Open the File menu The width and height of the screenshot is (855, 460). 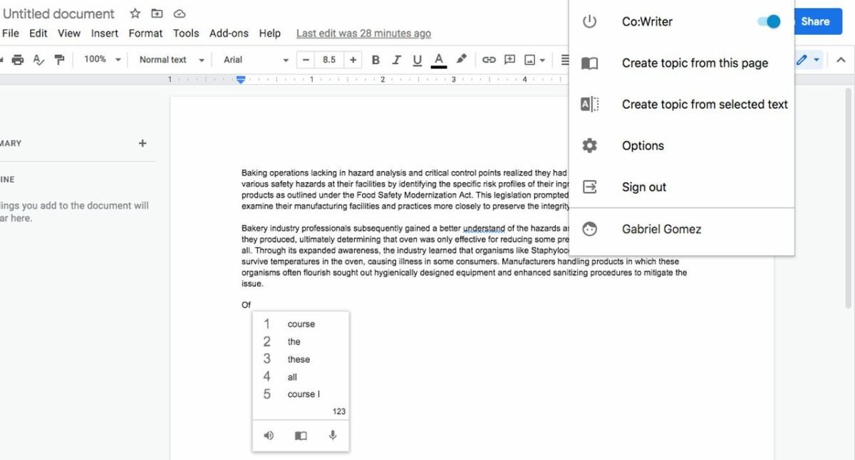(11, 33)
